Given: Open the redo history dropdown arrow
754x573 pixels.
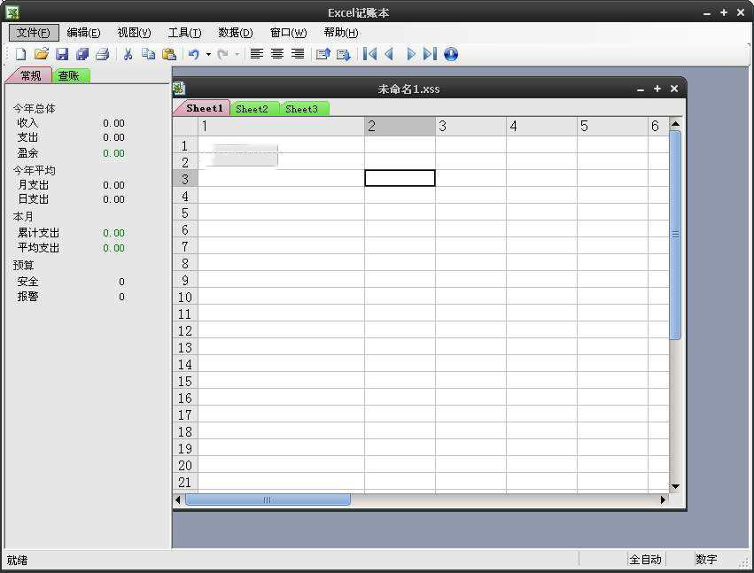Looking at the screenshot, I should [237, 54].
